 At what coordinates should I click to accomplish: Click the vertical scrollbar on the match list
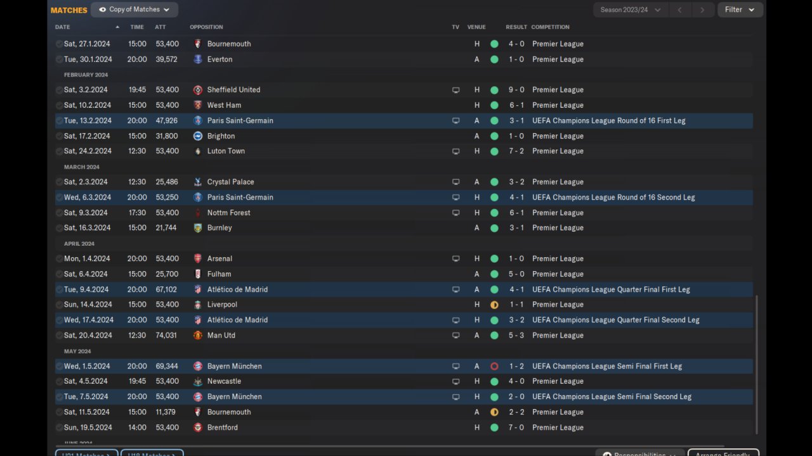click(x=756, y=364)
